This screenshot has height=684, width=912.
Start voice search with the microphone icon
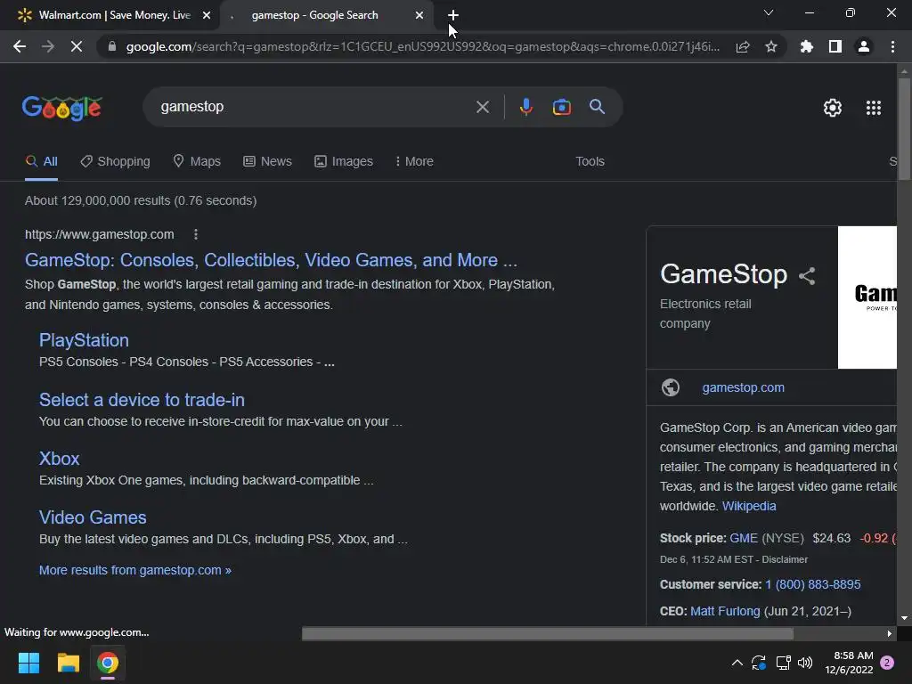click(526, 107)
